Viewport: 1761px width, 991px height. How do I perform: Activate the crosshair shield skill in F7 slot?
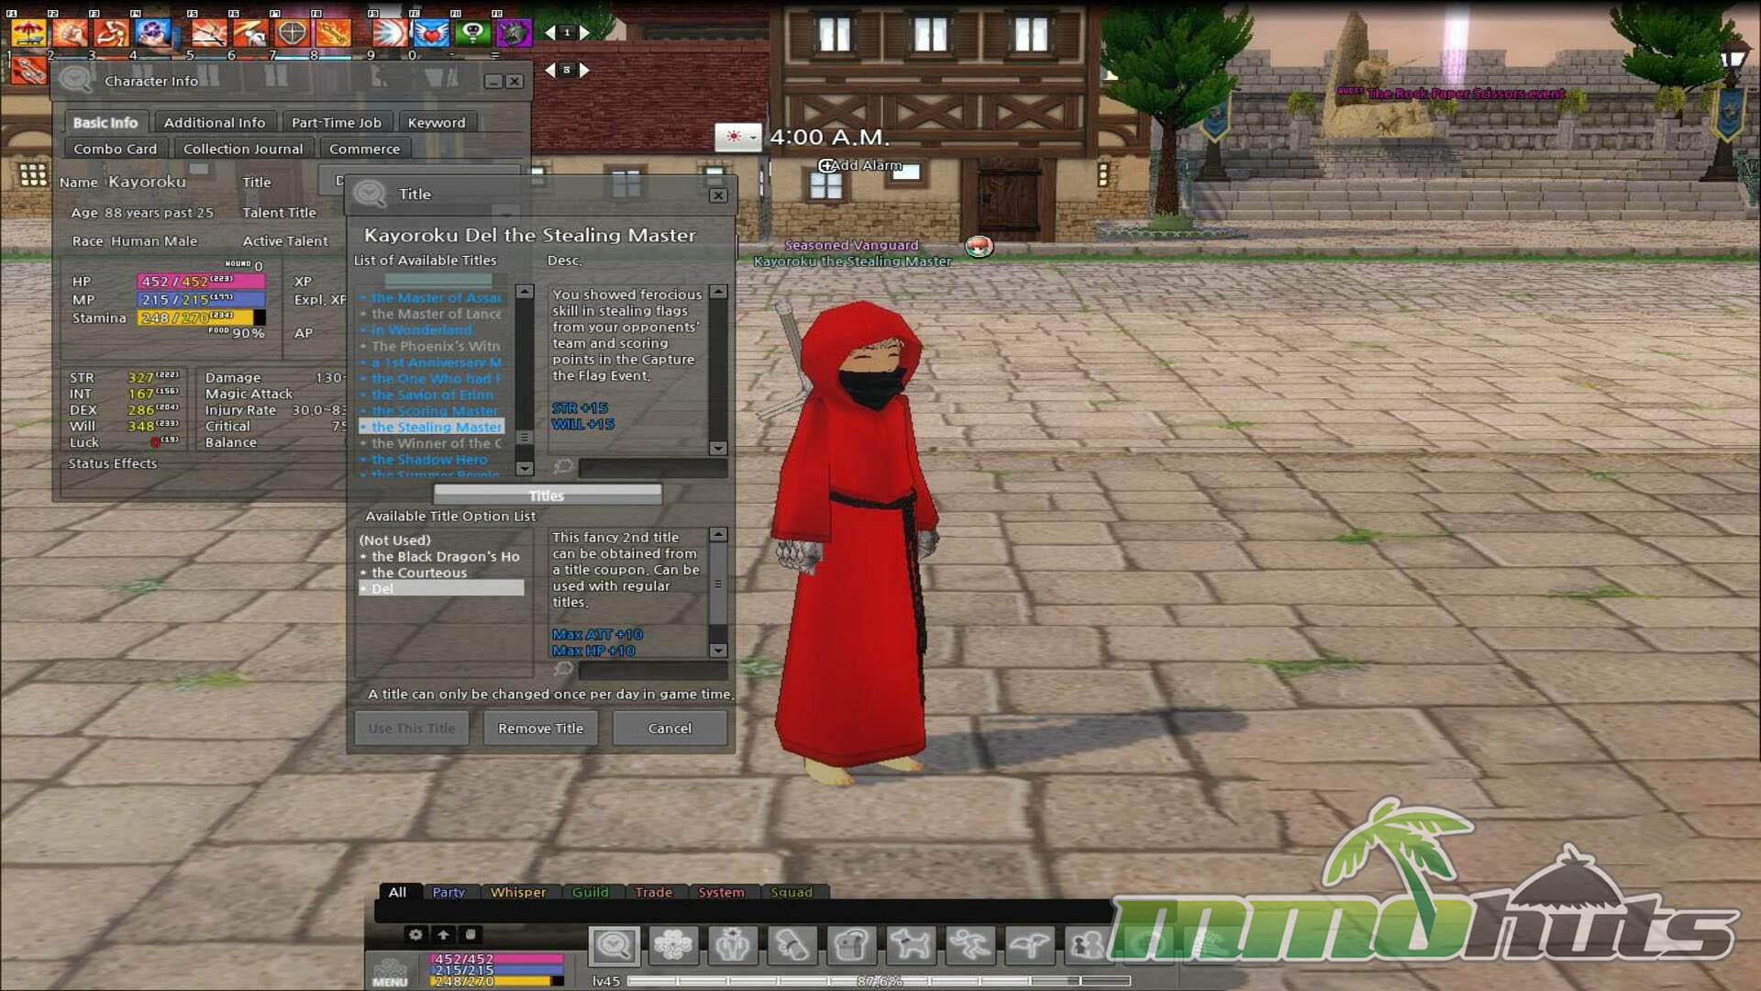(x=292, y=32)
